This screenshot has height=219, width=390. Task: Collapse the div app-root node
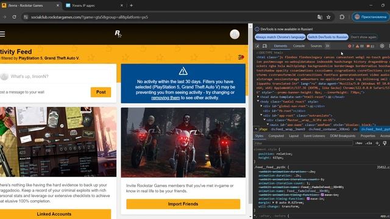click(261, 115)
